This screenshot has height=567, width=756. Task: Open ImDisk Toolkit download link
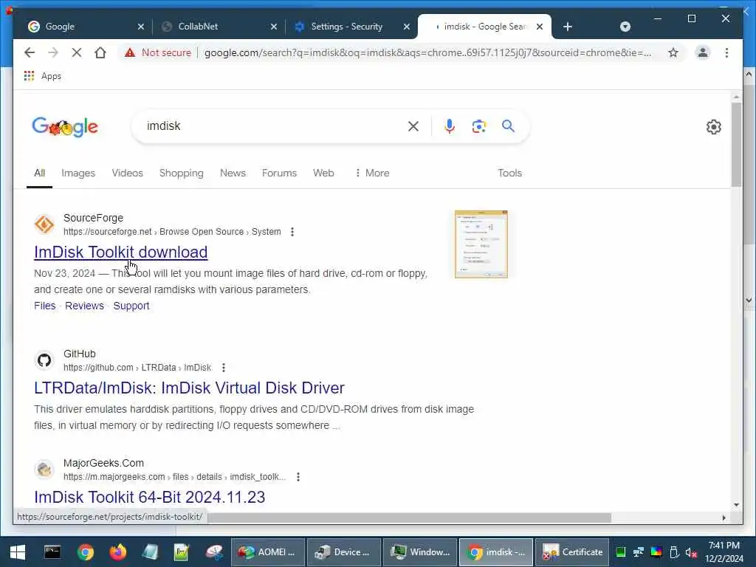120,252
